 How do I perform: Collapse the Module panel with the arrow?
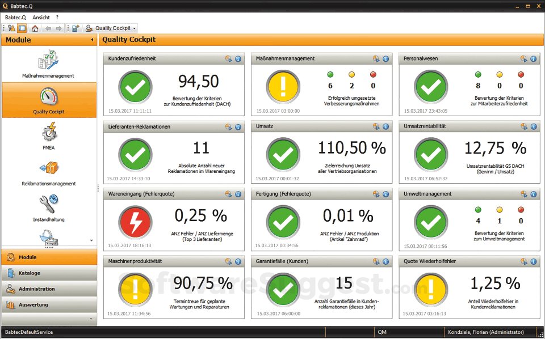tap(93, 40)
